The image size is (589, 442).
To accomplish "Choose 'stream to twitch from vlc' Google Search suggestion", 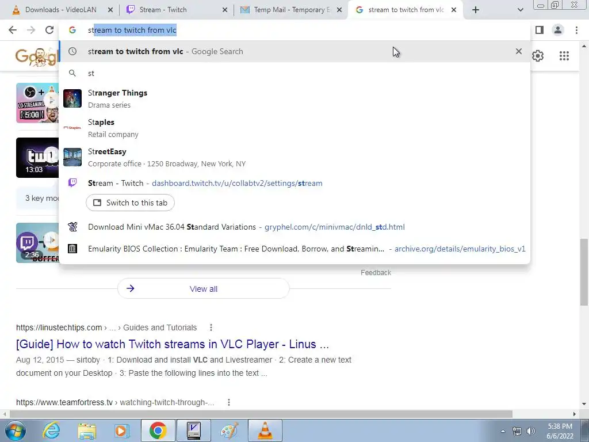I will [294, 51].
